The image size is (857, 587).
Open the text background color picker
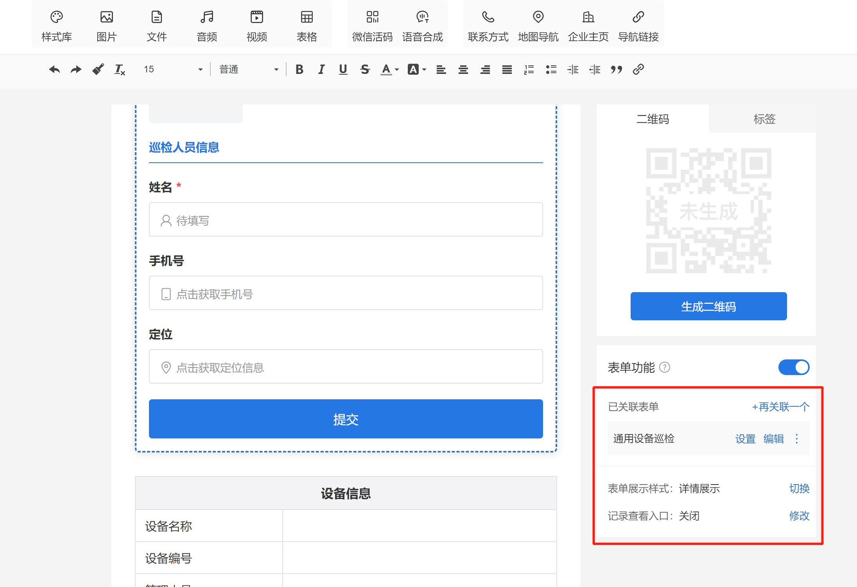pos(413,70)
